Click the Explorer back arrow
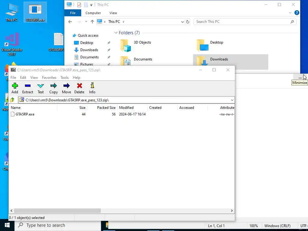 (x=70, y=22)
